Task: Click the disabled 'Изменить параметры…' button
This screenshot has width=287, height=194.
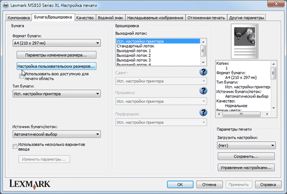Action: pyautogui.click(x=44, y=159)
